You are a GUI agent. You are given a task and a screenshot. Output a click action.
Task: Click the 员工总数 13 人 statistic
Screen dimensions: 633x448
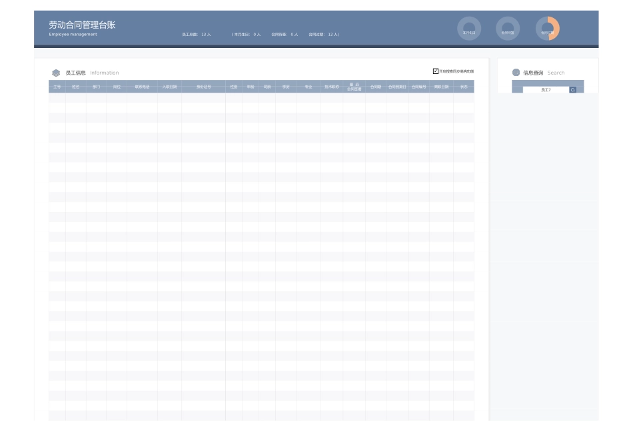click(197, 34)
